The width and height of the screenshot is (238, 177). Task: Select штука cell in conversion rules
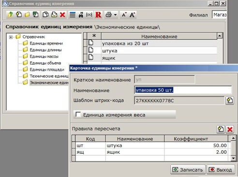[x=135, y=145]
